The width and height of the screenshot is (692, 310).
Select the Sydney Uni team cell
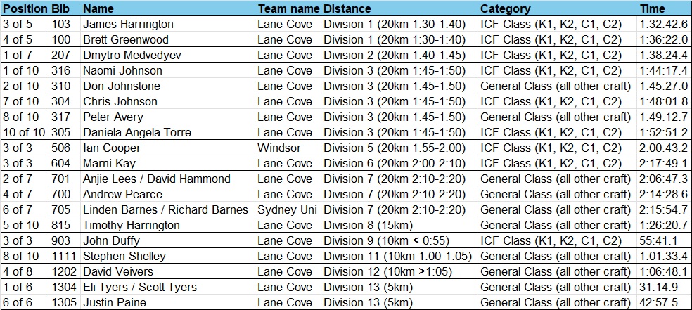coord(288,210)
